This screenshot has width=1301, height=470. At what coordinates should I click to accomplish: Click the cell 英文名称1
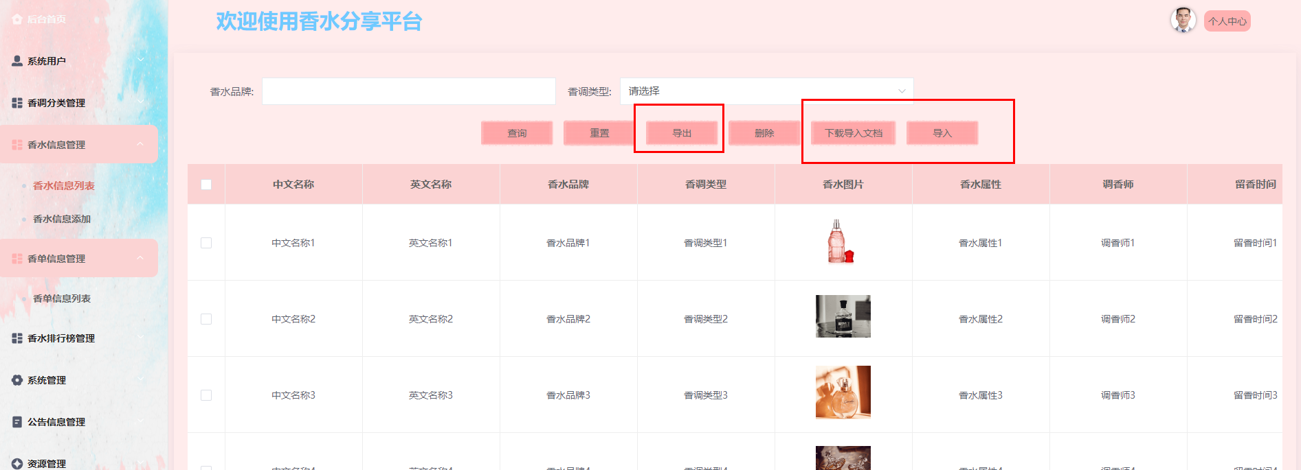(431, 243)
